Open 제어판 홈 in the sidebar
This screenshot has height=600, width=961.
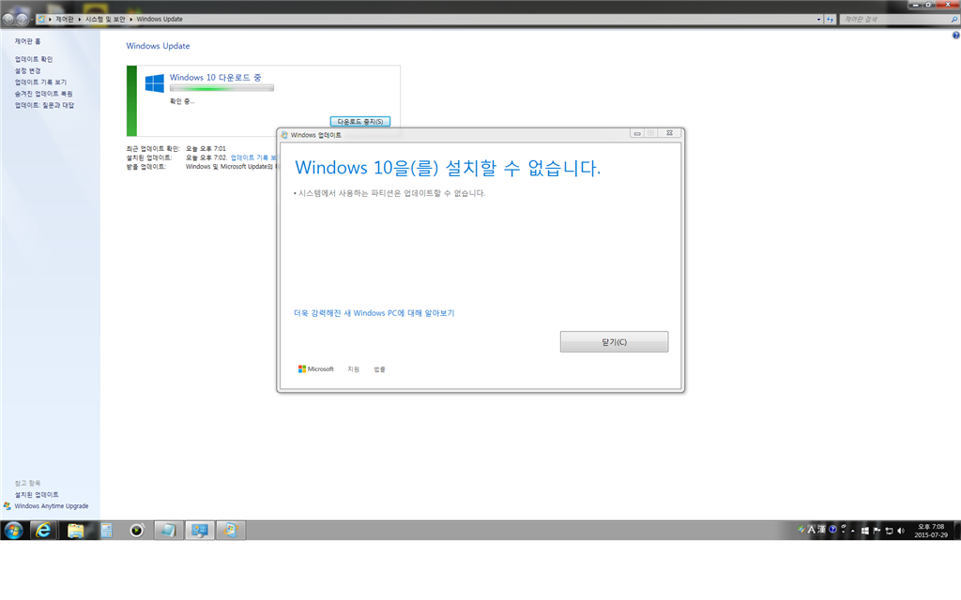click(27, 41)
